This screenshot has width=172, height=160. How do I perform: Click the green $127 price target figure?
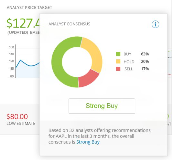point(23,23)
